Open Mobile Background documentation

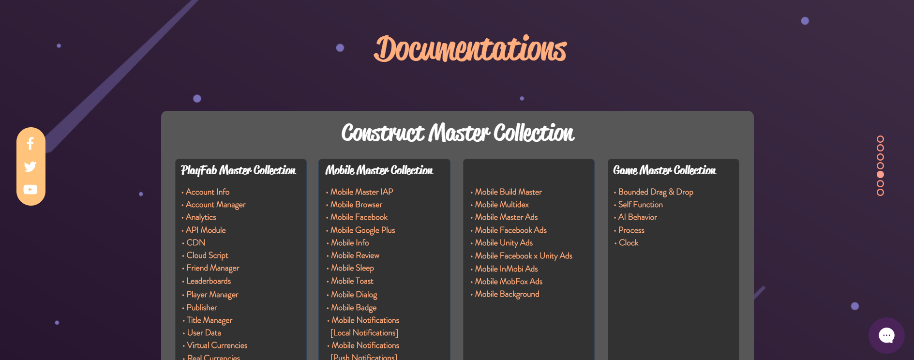(507, 294)
